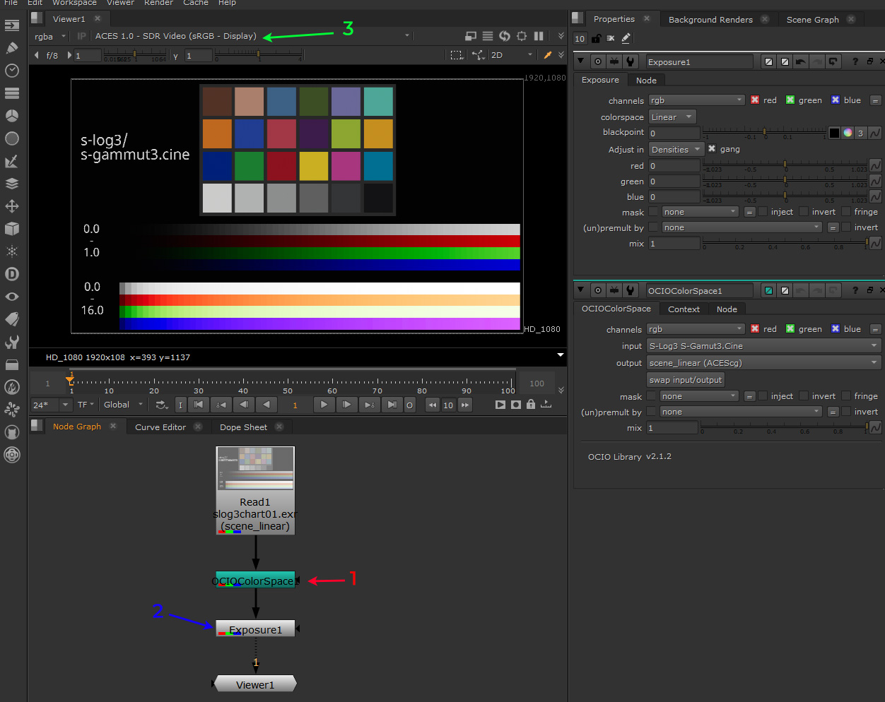Switch to the Dope Sheet tab
The width and height of the screenshot is (885, 702).
(243, 427)
